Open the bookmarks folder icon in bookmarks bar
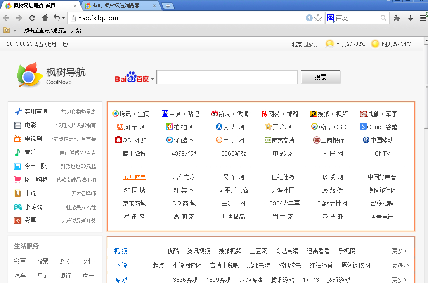Image resolution: width=428 pixels, height=283 pixels. [7, 30]
